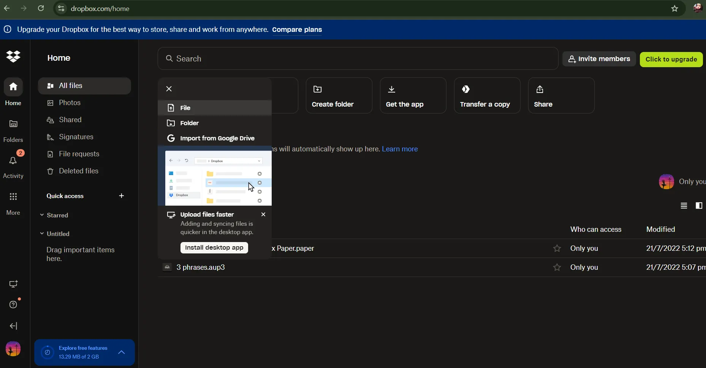Open Deleted files in sidebar
The image size is (706, 368).
tap(84, 171)
